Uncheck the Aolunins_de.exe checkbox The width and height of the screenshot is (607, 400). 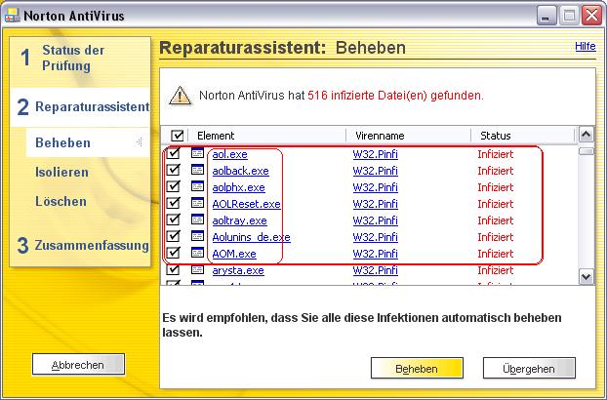coord(174,237)
